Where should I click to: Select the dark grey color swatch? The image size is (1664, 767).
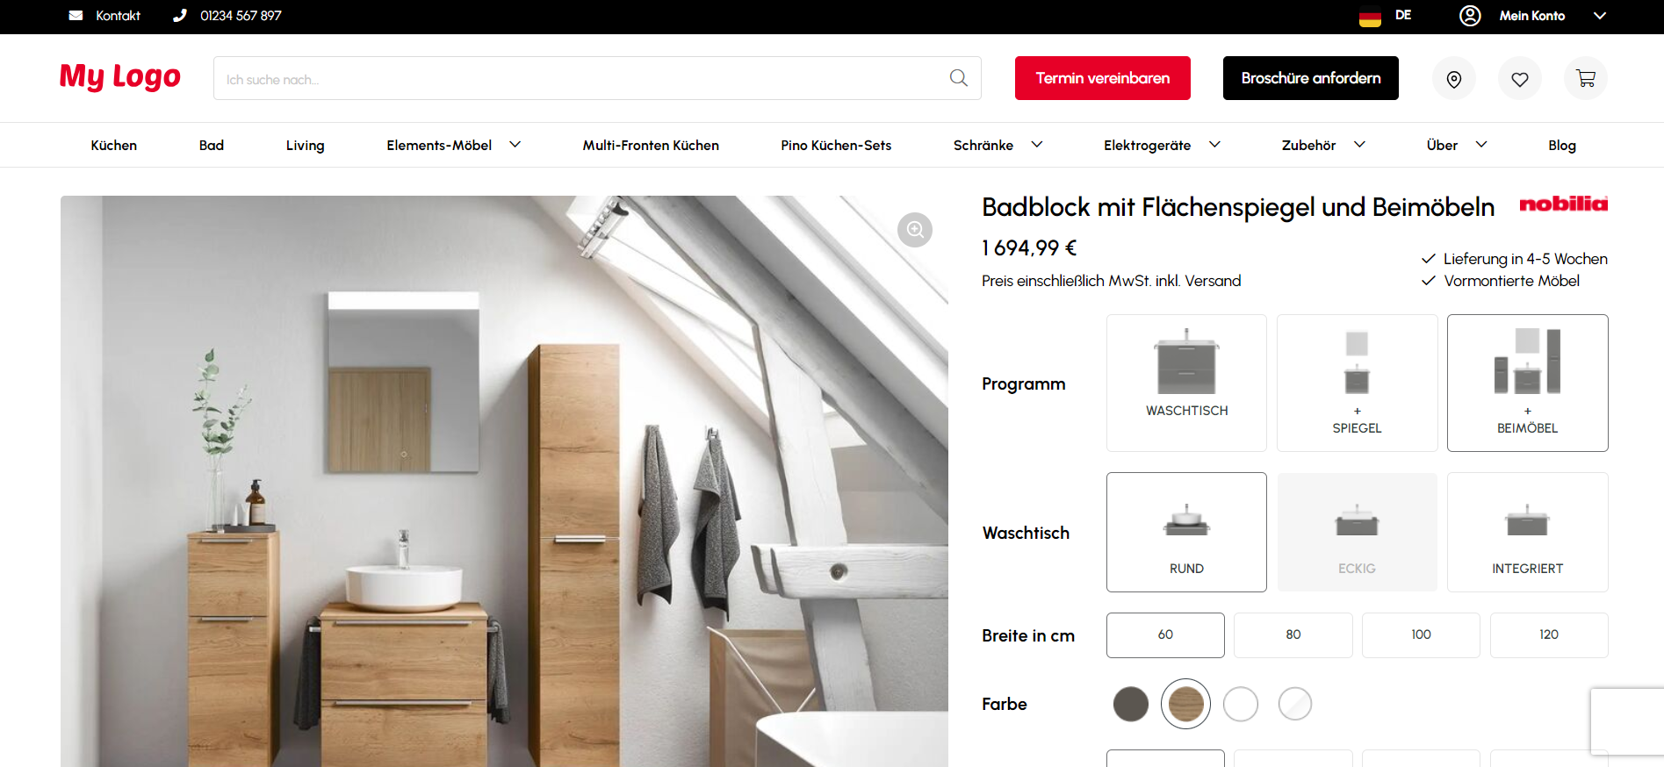pyautogui.click(x=1130, y=704)
